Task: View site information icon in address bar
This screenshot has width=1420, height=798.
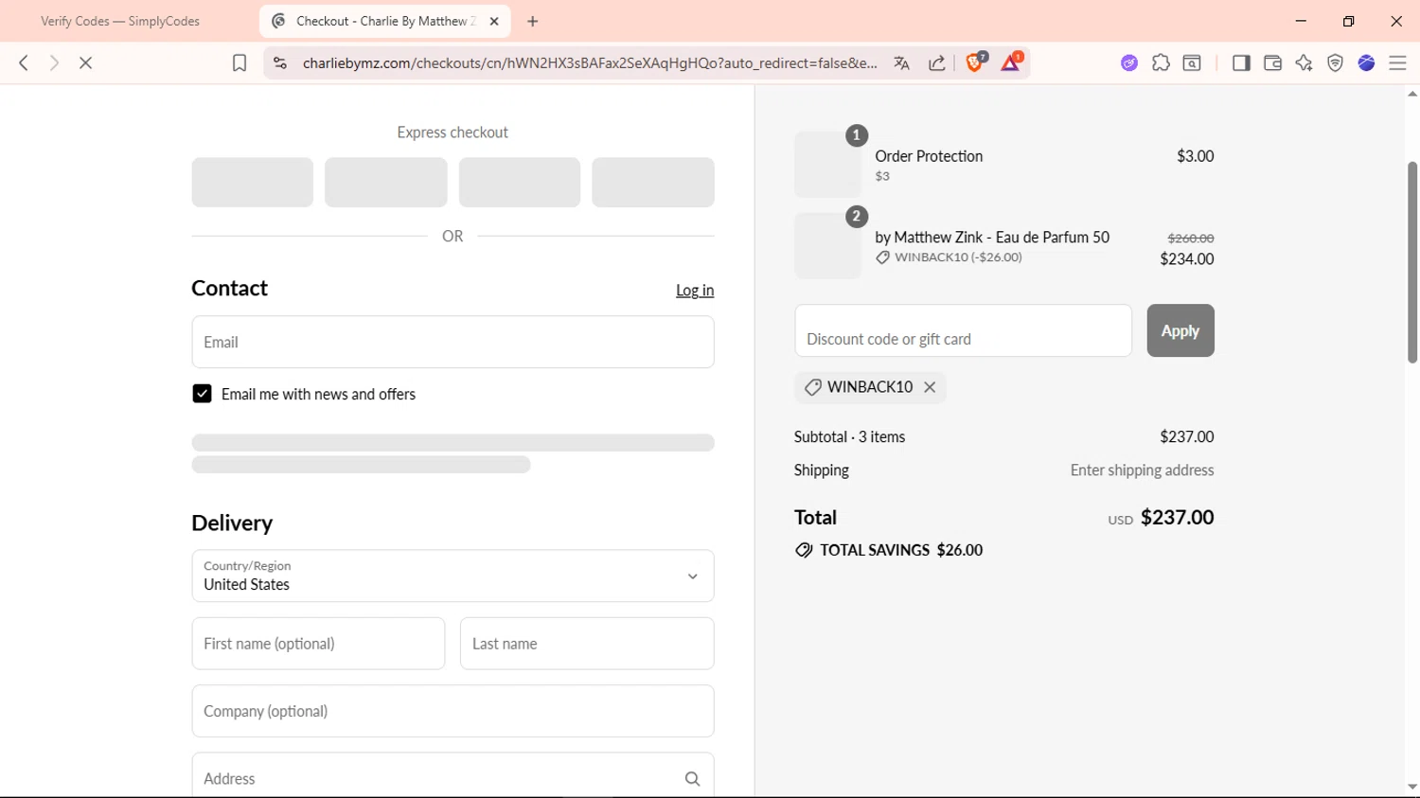Action: (x=279, y=62)
